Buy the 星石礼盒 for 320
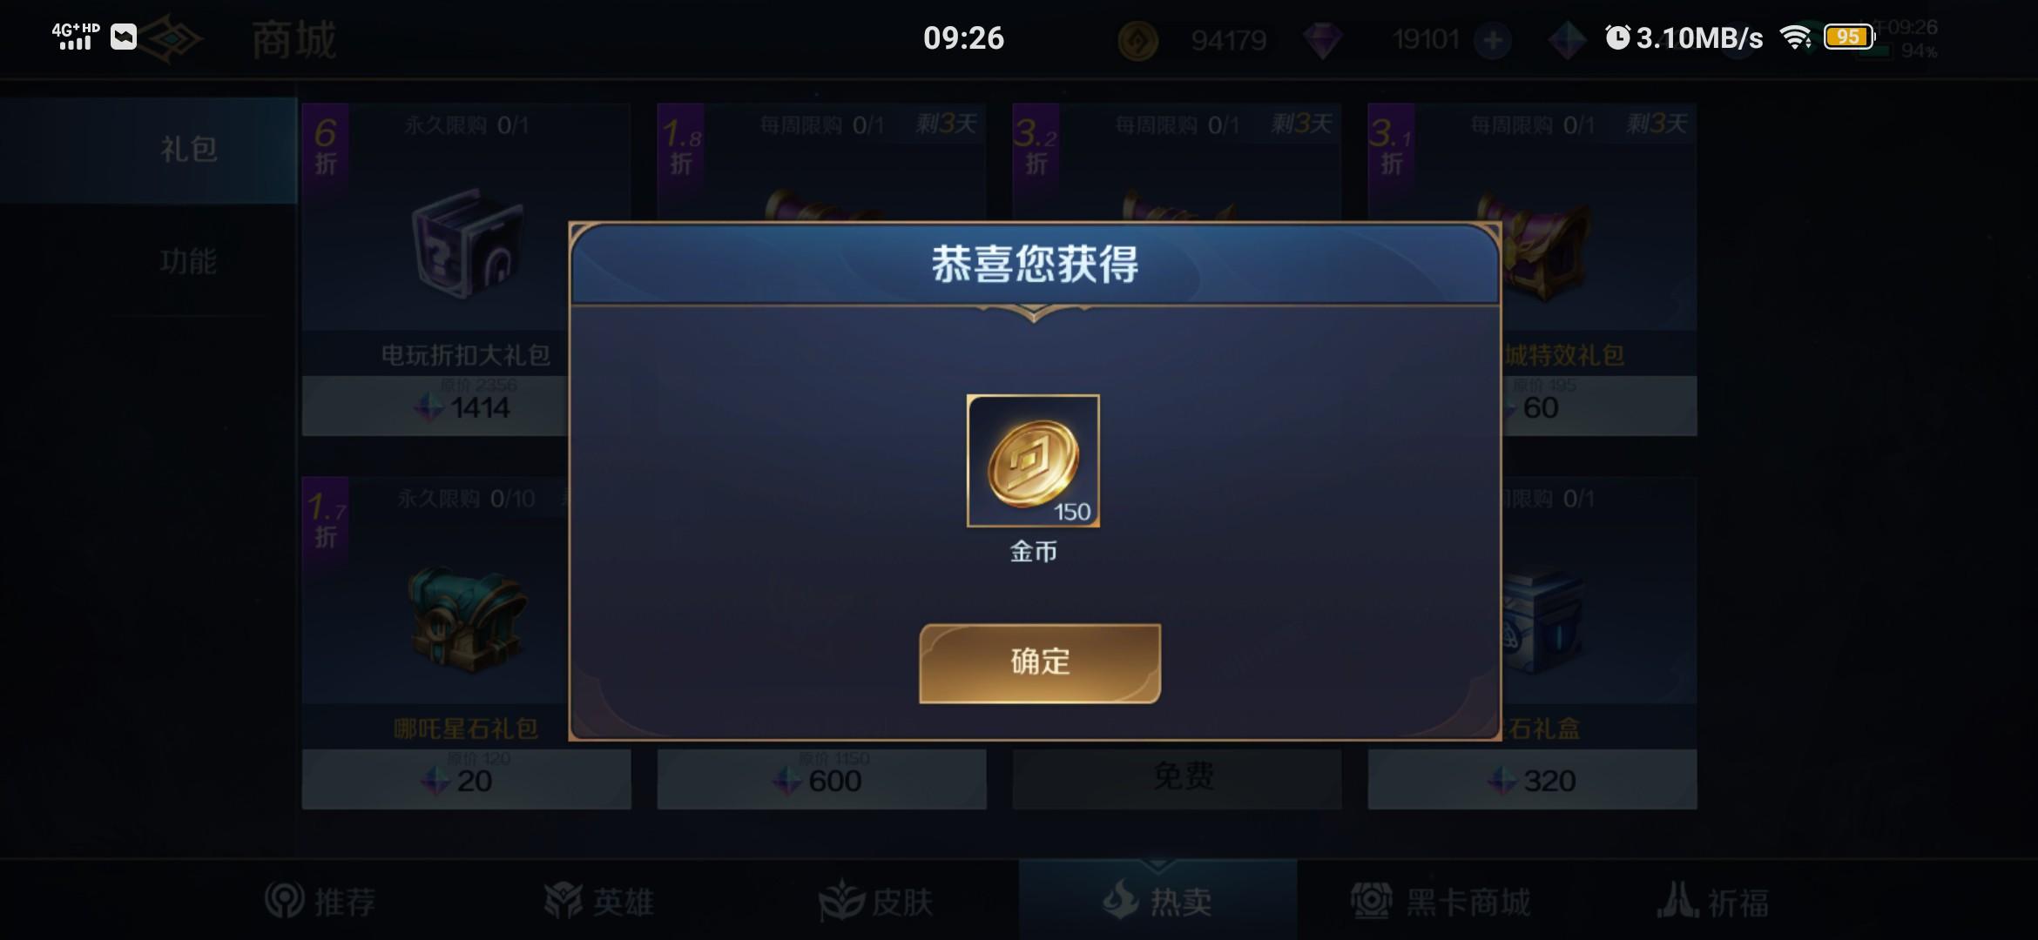This screenshot has height=940, width=2038. (1532, 780)
